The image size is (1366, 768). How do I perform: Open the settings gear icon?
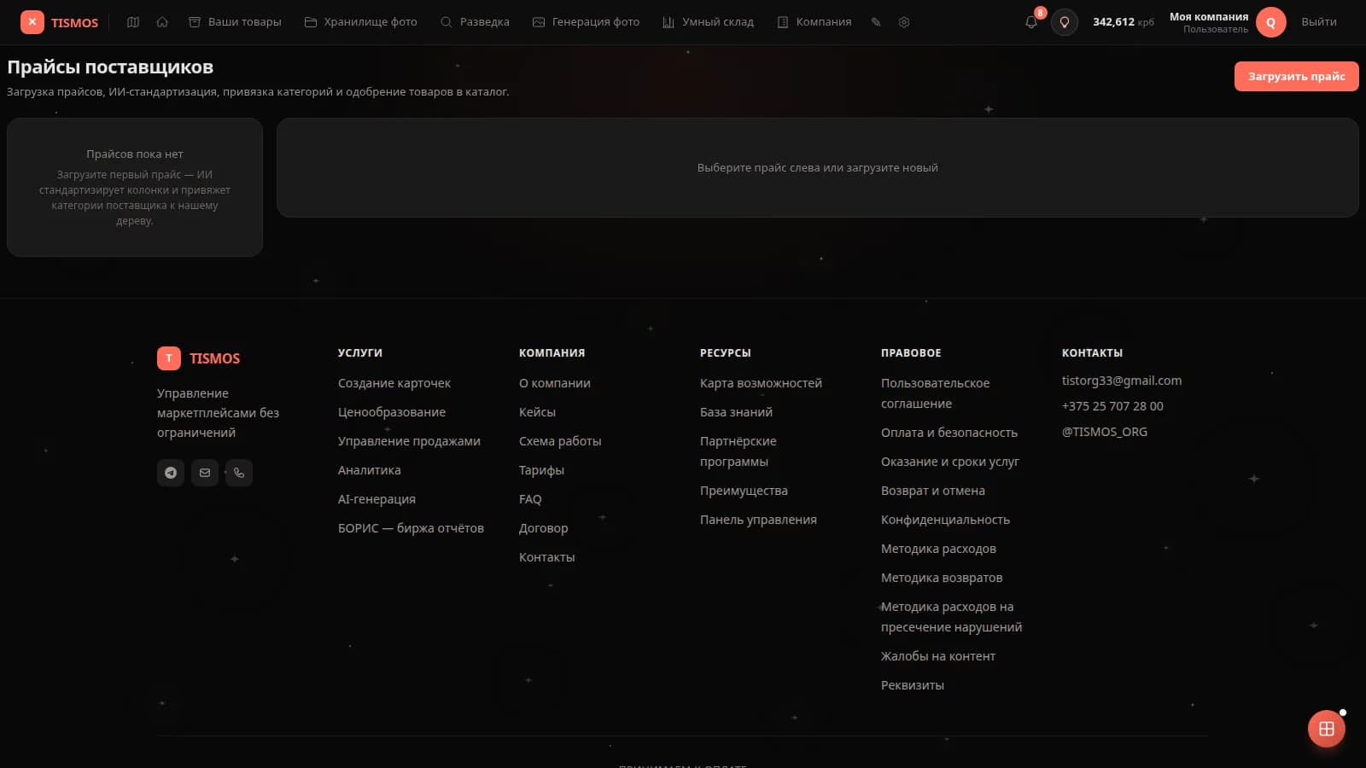pyautogui.click(x=904, y=22)
